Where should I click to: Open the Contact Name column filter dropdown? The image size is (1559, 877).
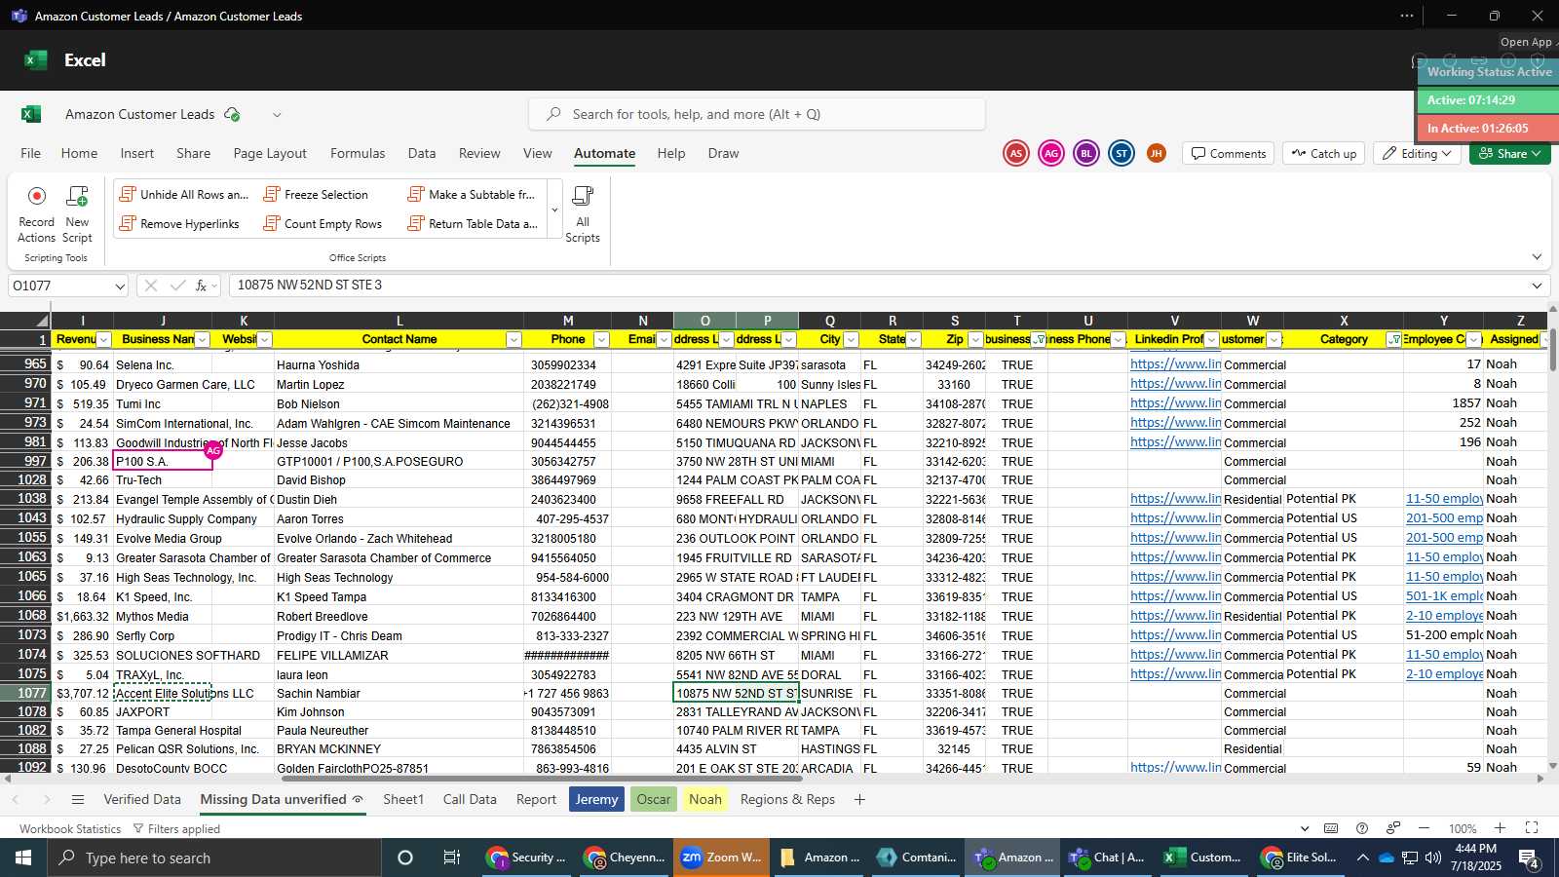pyautogui.click(x=513, y=340)
